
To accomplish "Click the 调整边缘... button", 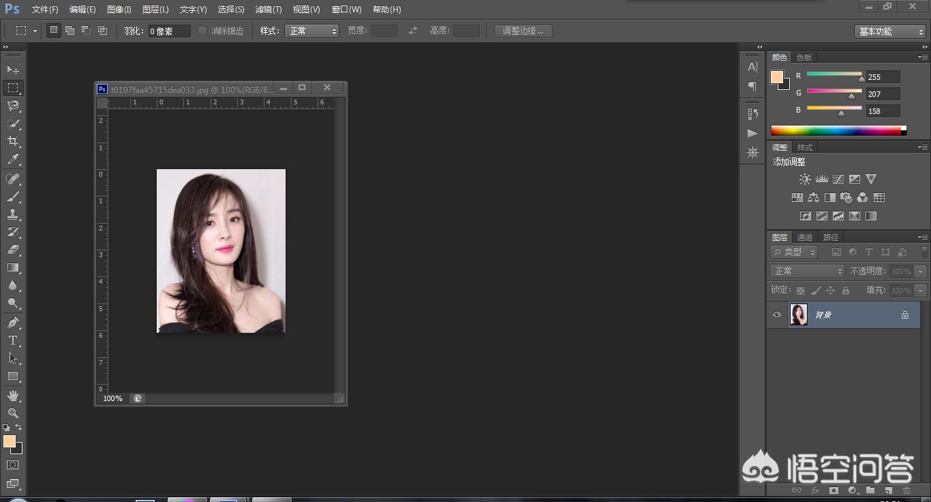I will coord(523,31).
